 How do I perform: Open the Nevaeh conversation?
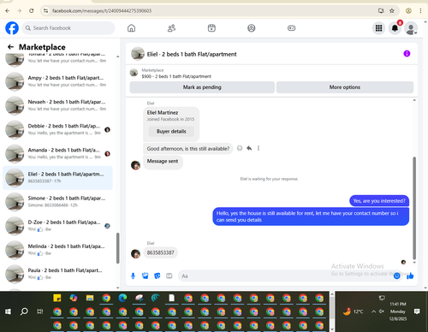(x=57, y=105)
